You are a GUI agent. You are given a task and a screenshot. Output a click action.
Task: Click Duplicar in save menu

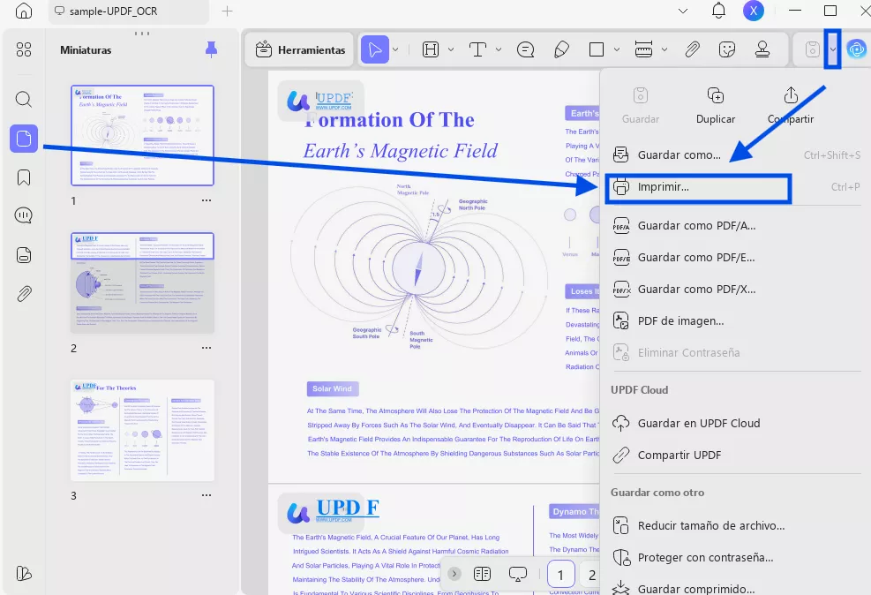[716, 106]
